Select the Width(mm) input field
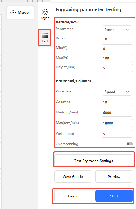This screenshot has height=209, width=136. coord(117,134)
